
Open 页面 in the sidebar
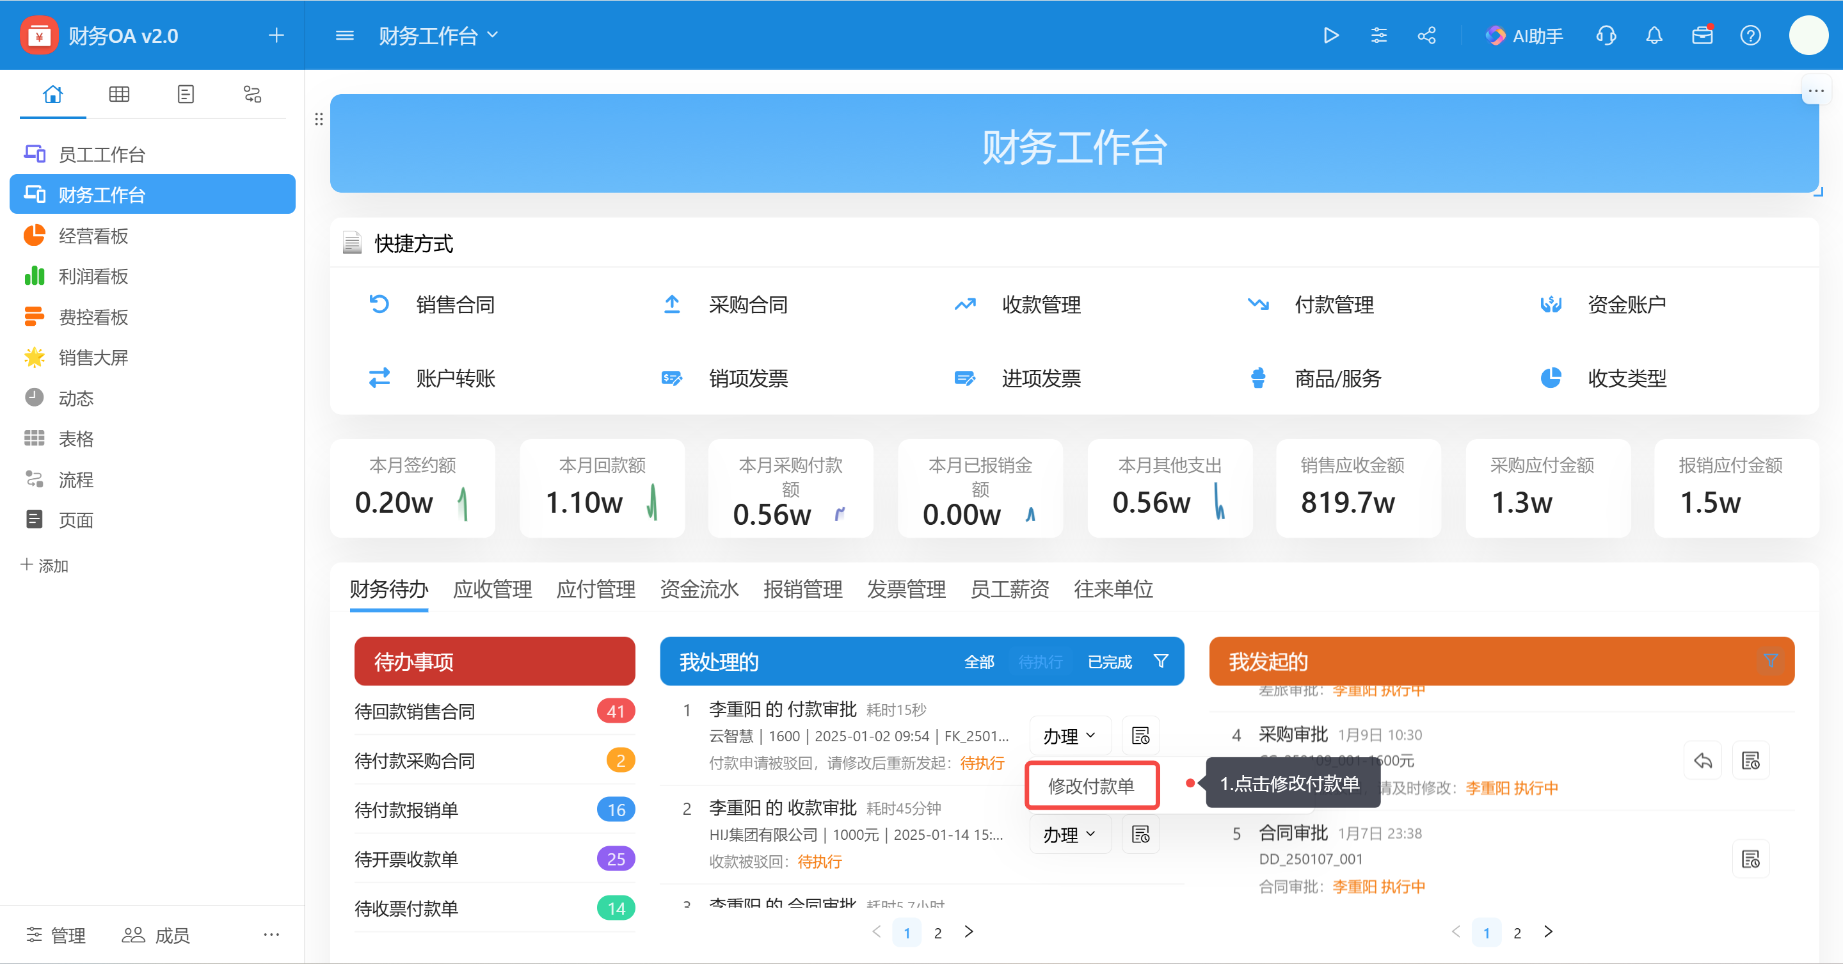(x=152, y=520)
